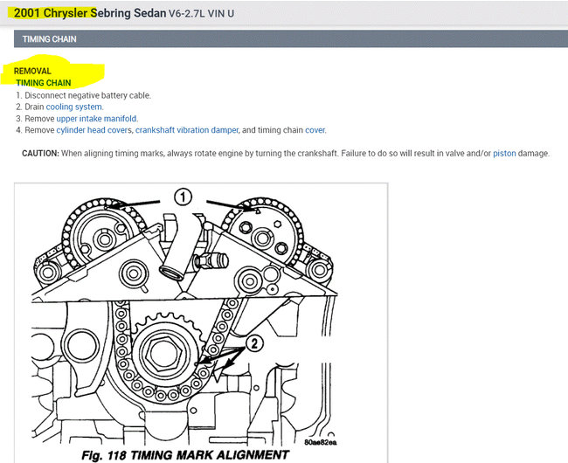Click the TIMING CHAIN section header bar

click(290, 38)
